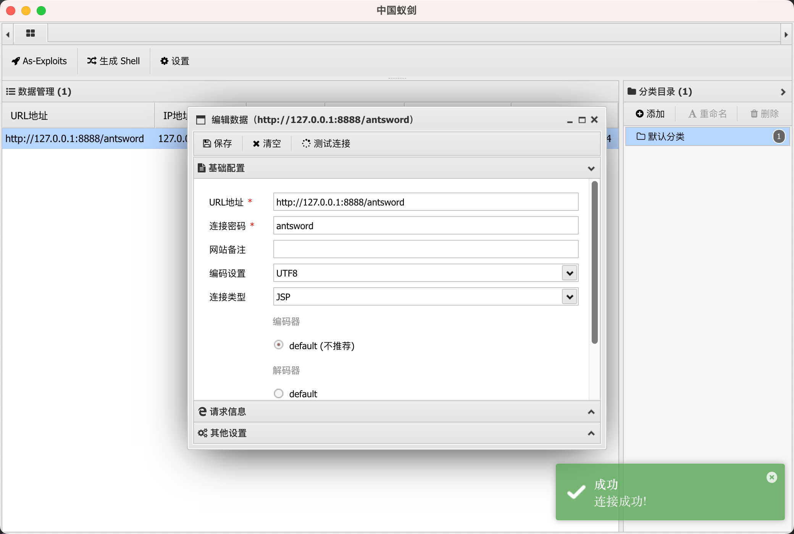Dismiss the 连接成功 success notification
Image resolution: width=794 pixels, height=534 pixels.
(x=771, y=477)
